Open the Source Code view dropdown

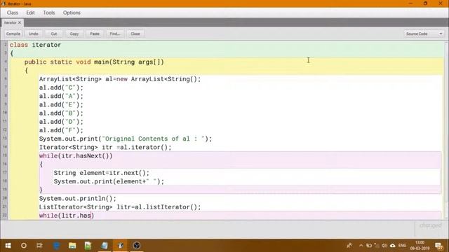[424, 34]
